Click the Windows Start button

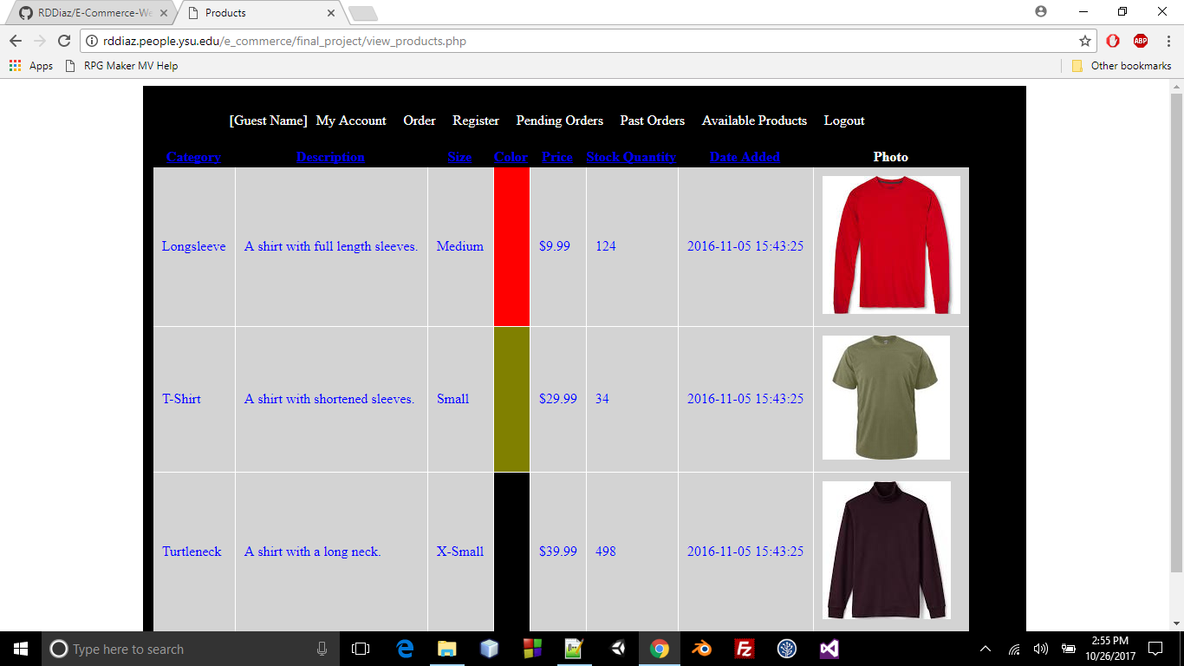tap(21, 649)
